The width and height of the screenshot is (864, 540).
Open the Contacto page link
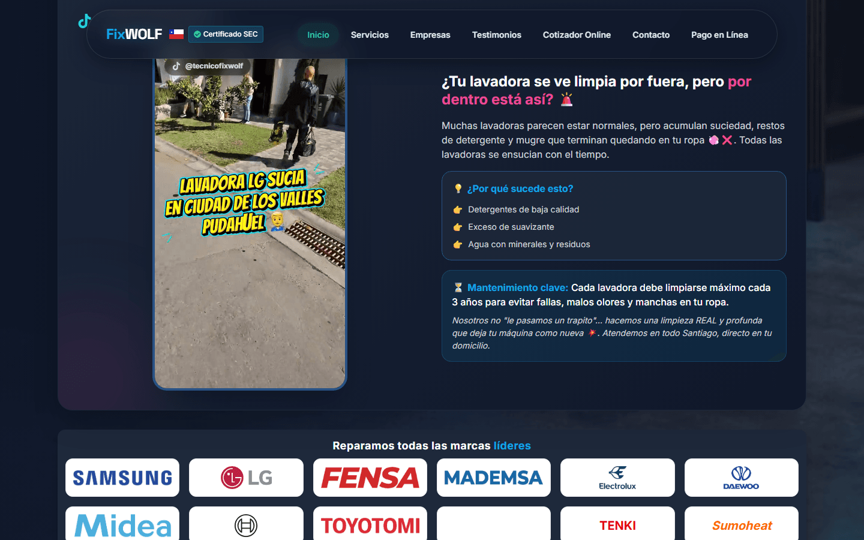coord(651,35)
